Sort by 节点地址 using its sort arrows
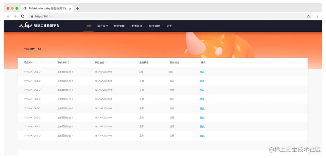This screenshot has height=158, width=326. (106, 62)
